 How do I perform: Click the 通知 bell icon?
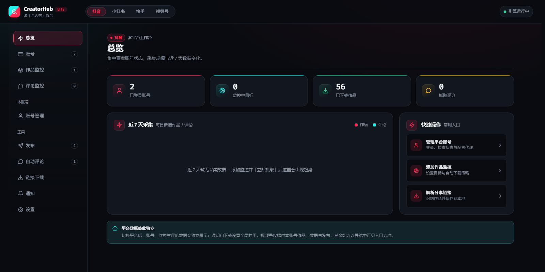click(20, 194)
